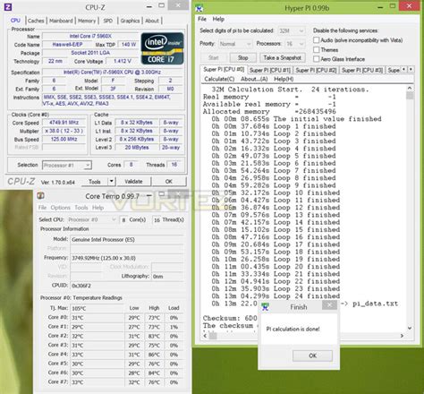The height and width of the screenshot is (394, 424).
Task: Click scroll down arrow in Hyper PI output
Action: click(x=410, y=328)
